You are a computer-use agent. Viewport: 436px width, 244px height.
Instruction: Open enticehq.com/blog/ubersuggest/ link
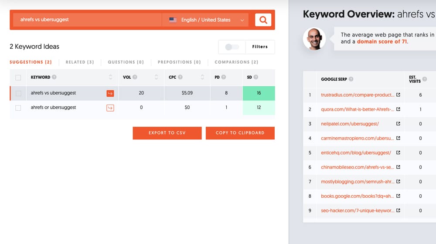point(356,152)
